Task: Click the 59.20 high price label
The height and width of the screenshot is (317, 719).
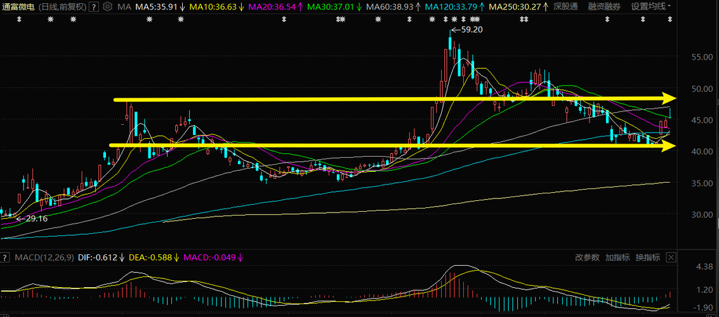Action: click(472, 30)
